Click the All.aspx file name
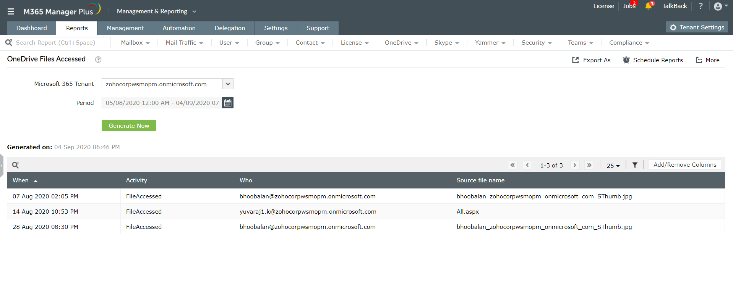This screenshot has width=733, height=301. click(x=468, y=212)
